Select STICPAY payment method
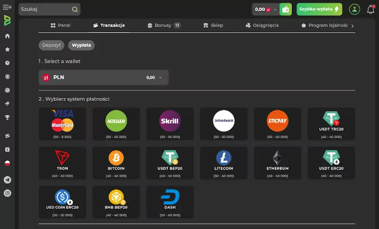 pyautogui.click(x=278, y=124)
